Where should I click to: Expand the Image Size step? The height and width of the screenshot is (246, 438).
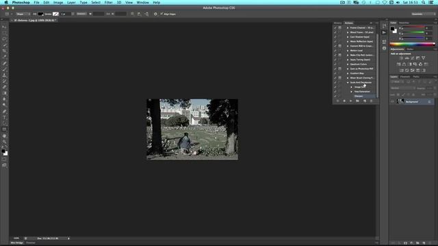(352, 87)
